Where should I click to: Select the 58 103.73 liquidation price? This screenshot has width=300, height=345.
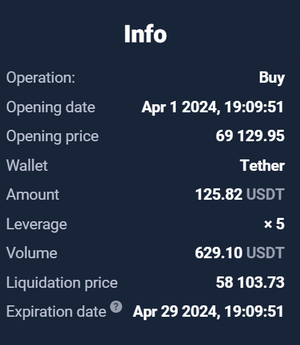coord(250,282)
